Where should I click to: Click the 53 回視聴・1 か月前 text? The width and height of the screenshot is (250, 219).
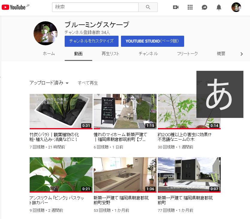[111, 210]
